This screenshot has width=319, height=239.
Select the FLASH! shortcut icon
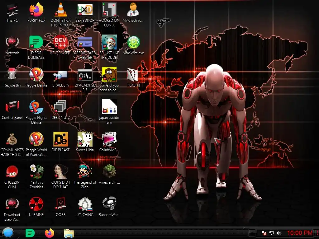(x=132, y=75)
